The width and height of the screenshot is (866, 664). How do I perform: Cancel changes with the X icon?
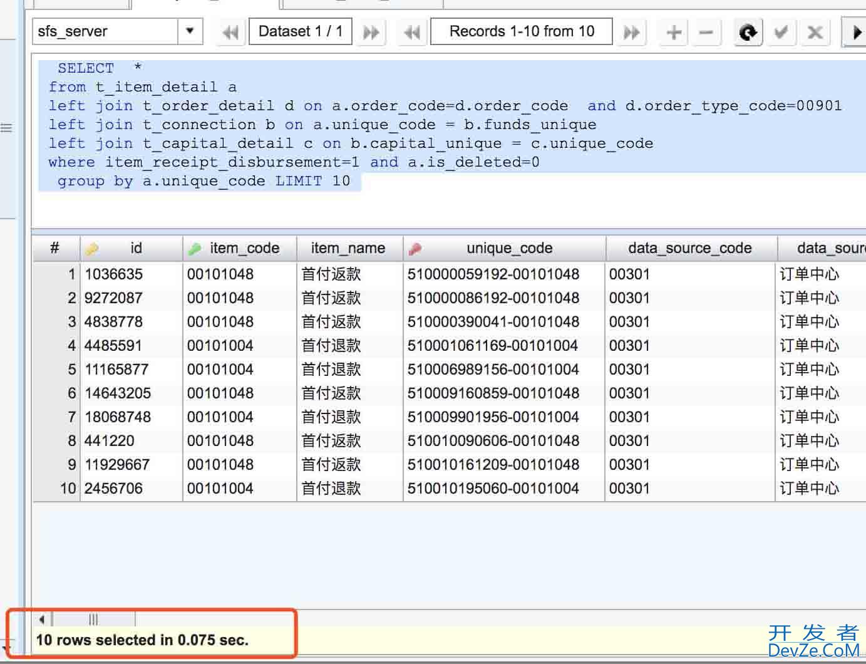(815, 32)
